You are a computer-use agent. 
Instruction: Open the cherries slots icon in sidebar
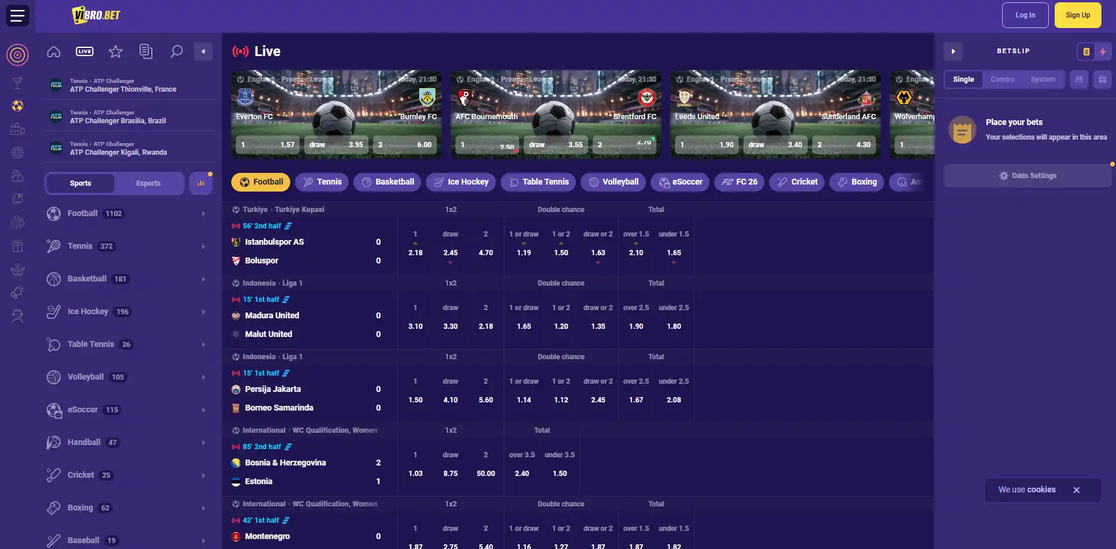pos(18,176)
